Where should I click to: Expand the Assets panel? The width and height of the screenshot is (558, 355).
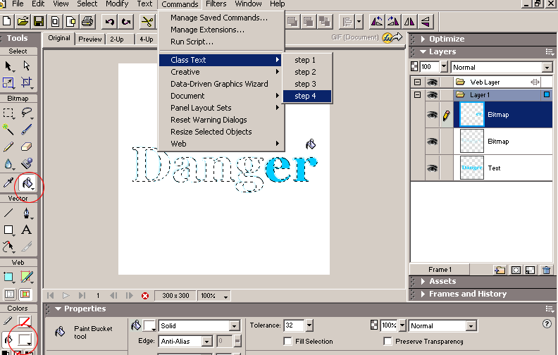[x=423, y=281]
